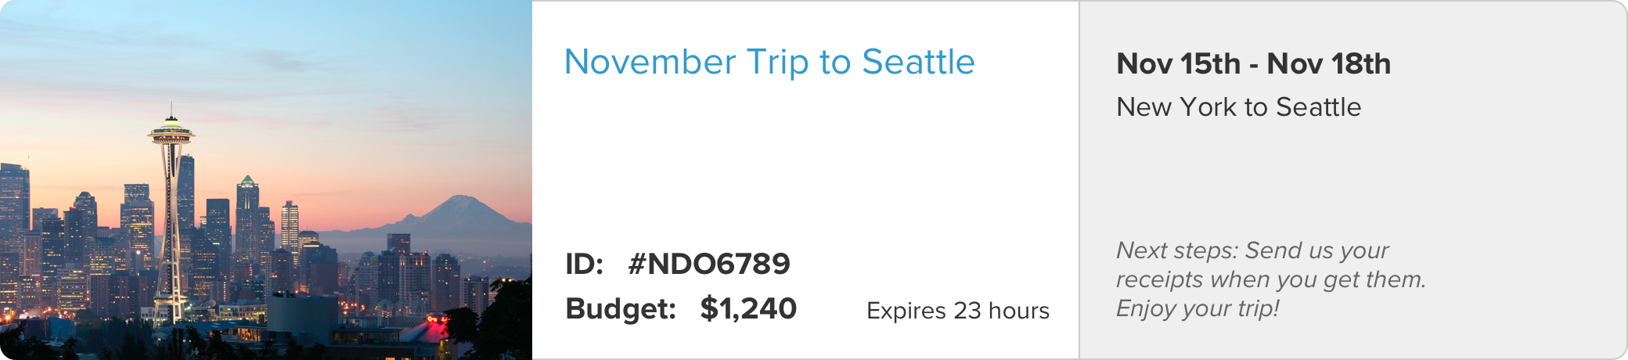Click the blue sky area of the photo

(x=352, y=47)
